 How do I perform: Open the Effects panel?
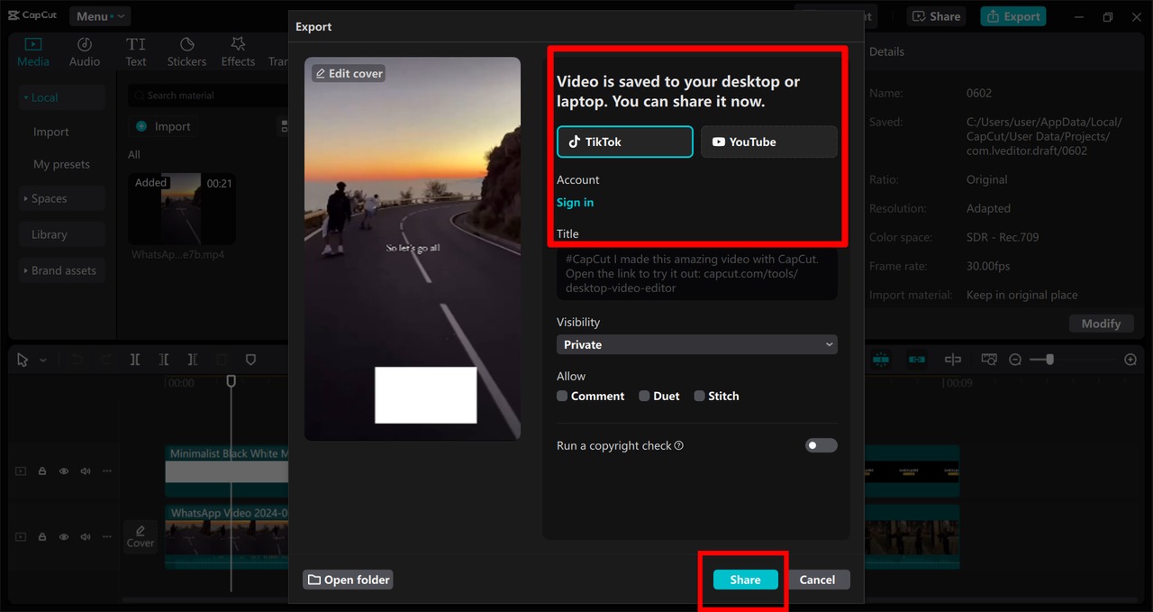point(238,51)
